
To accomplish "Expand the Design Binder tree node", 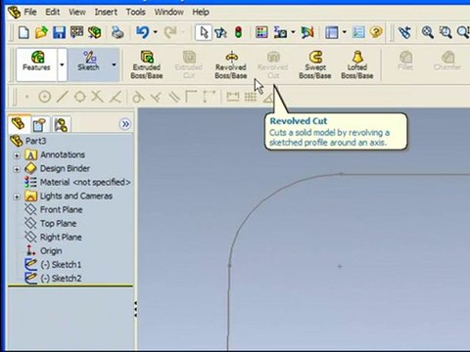I will [17, 169].
